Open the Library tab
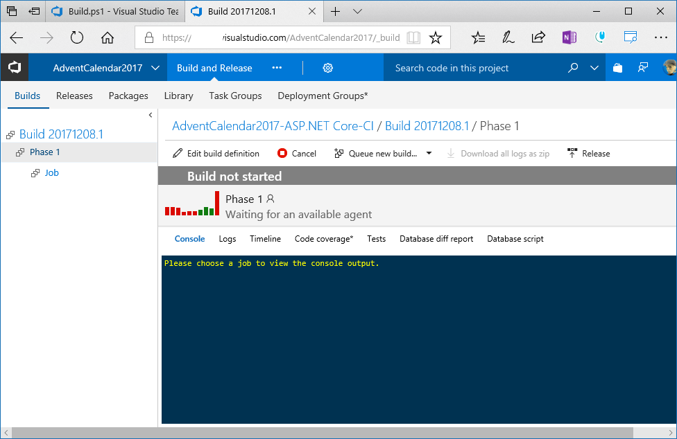 (x=178, y=96)
